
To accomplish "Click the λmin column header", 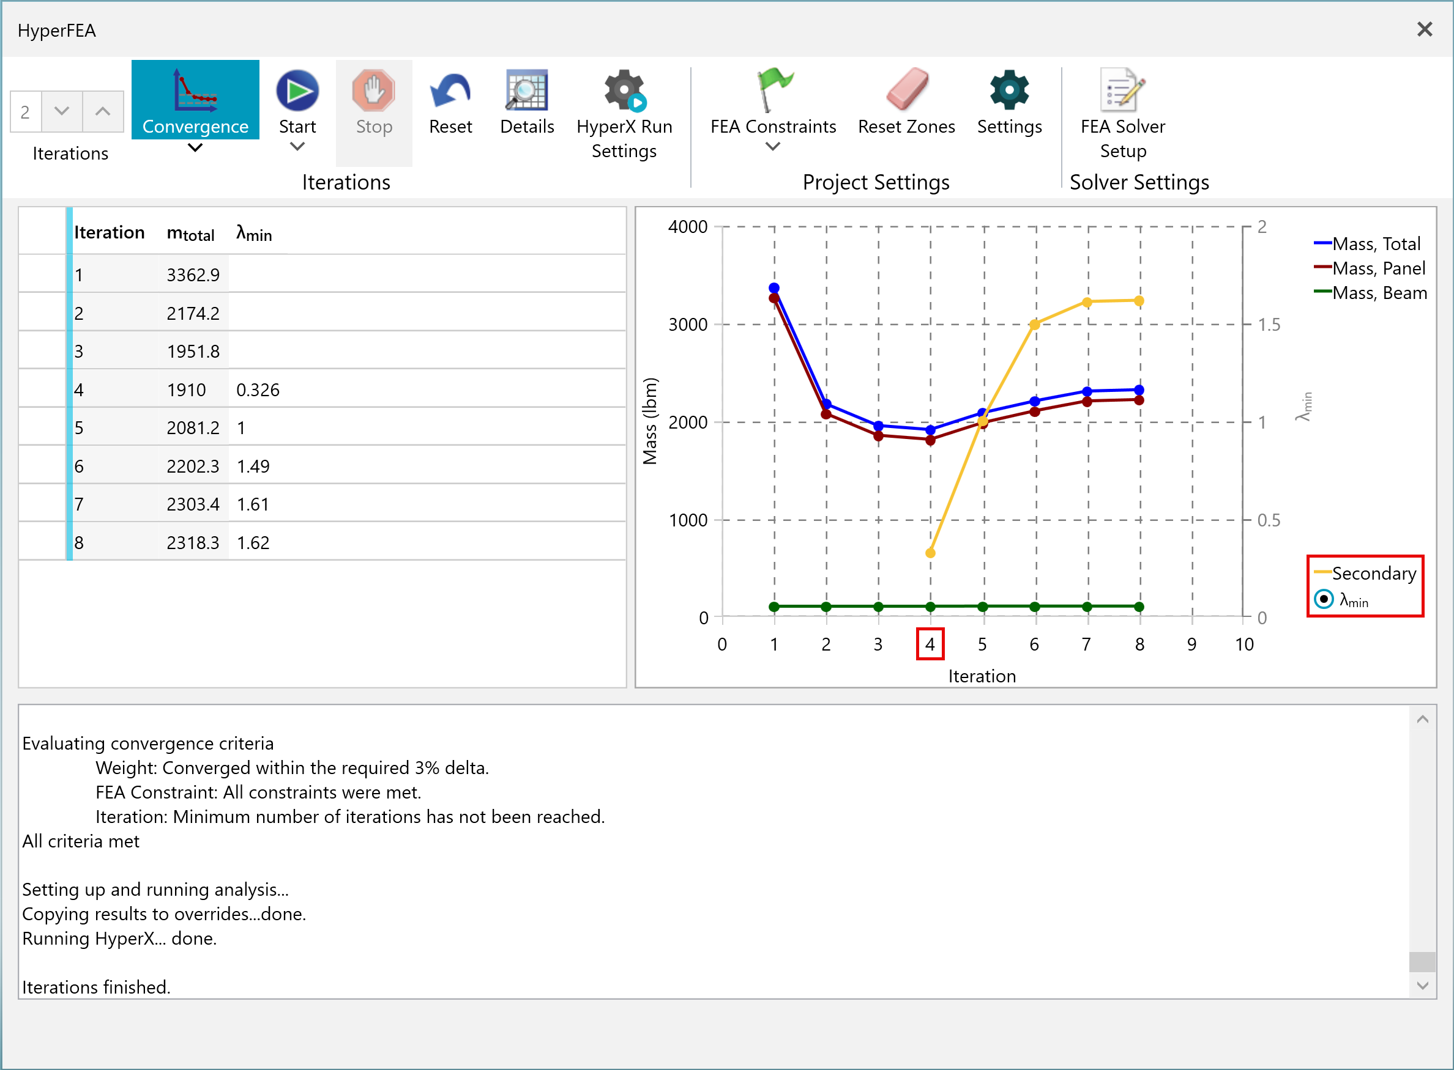I will 254,233.
